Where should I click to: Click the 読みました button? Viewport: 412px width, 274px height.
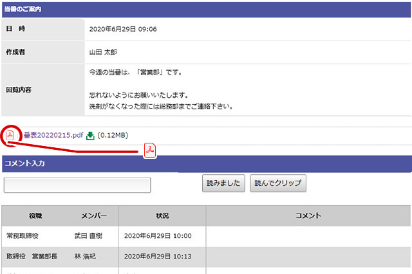[x=223, y=183]
